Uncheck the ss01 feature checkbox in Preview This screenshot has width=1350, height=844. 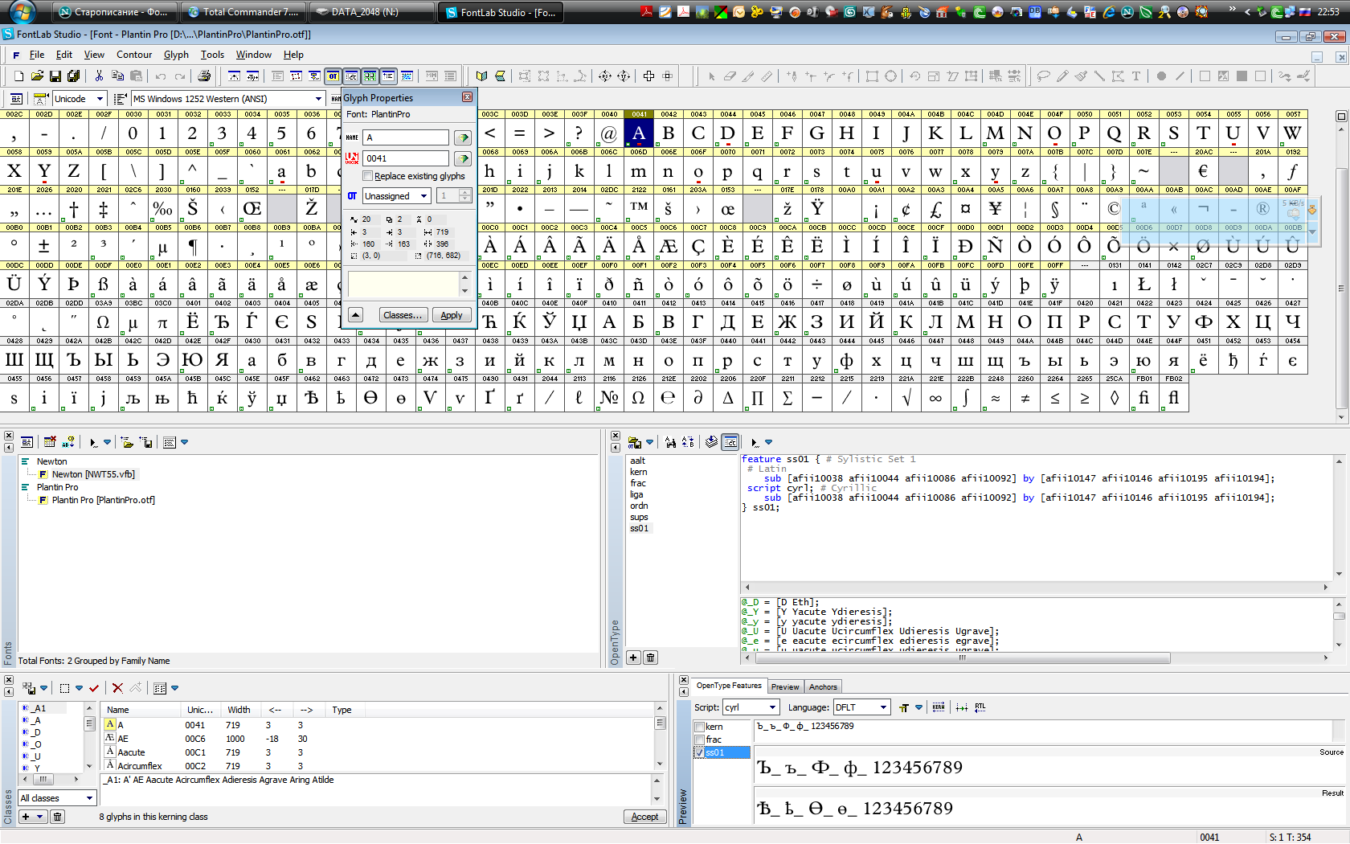(699, 752)
